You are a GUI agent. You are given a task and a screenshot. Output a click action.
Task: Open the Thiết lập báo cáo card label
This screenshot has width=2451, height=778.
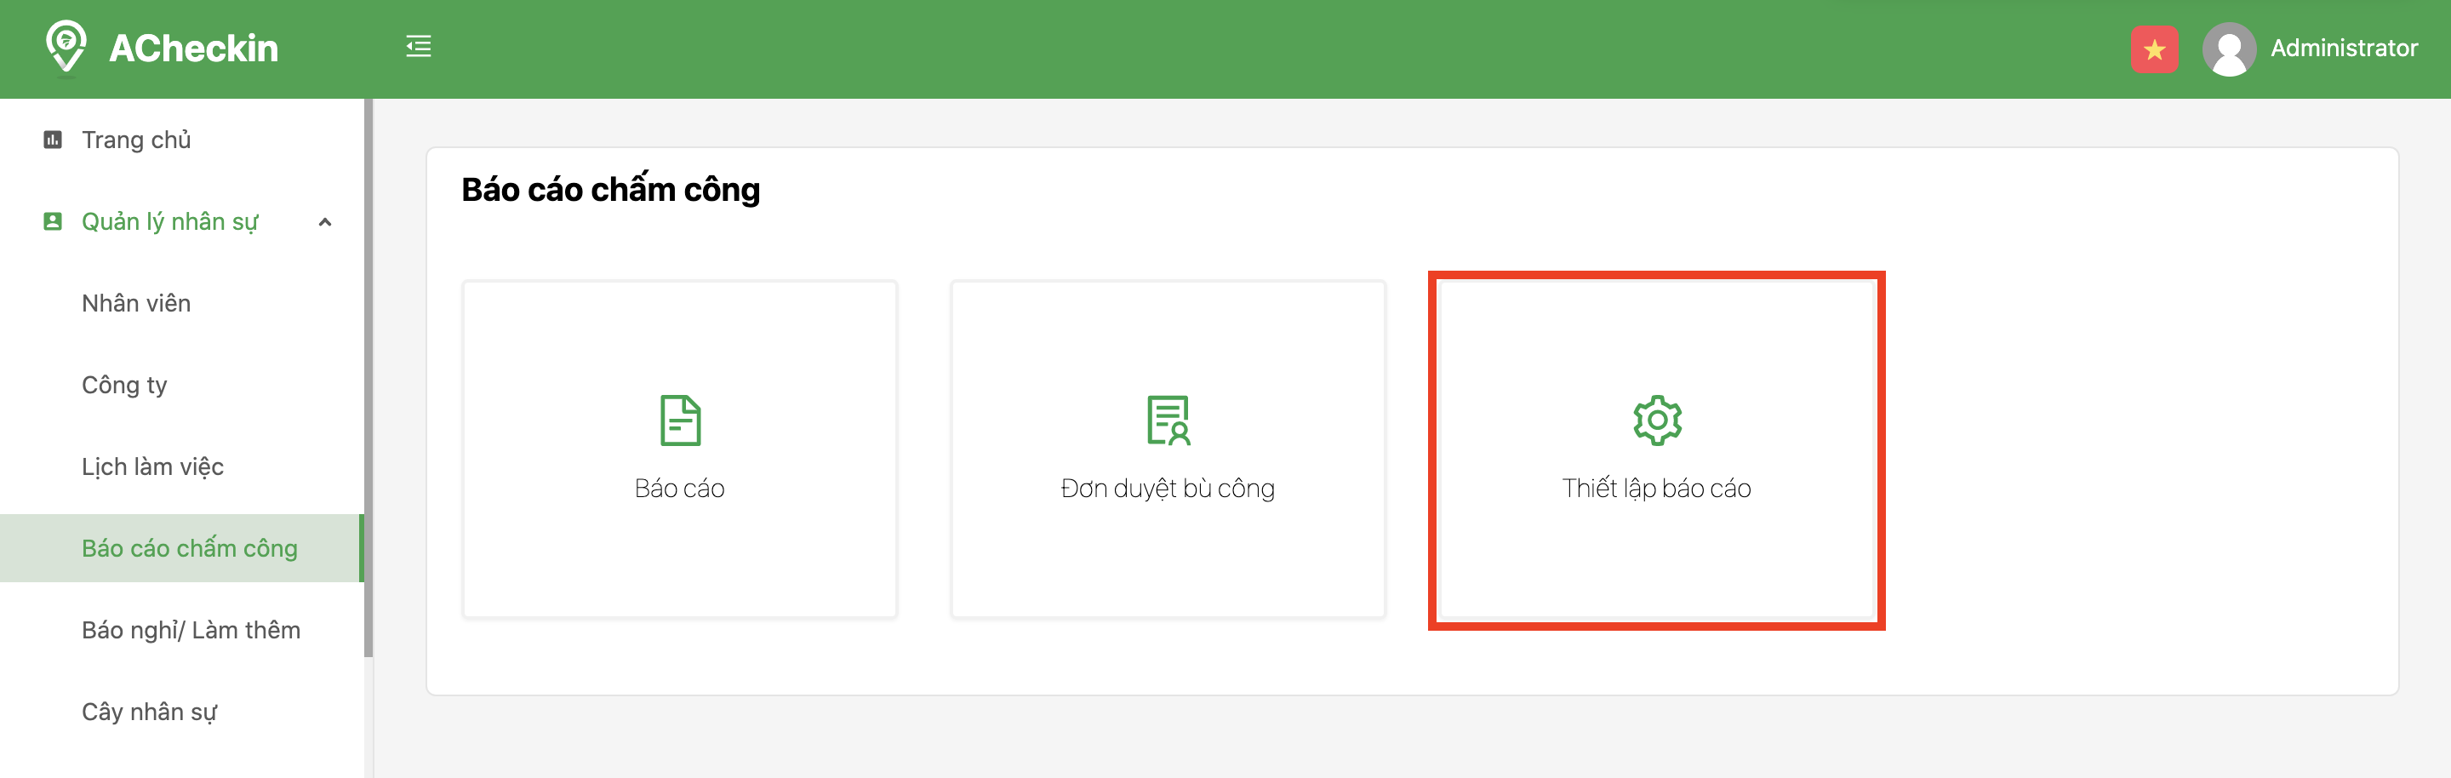pos(1656,489)
